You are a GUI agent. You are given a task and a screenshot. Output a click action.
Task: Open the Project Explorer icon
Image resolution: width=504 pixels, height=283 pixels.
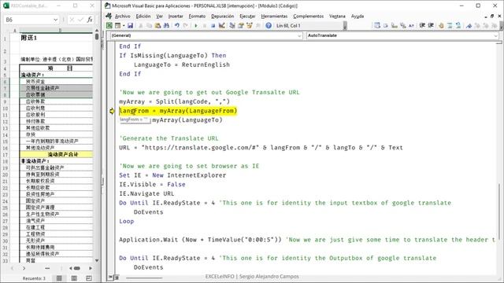point(232,25)
